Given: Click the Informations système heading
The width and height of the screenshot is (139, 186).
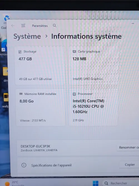Looking at the screenshot, I should (86, 36).
